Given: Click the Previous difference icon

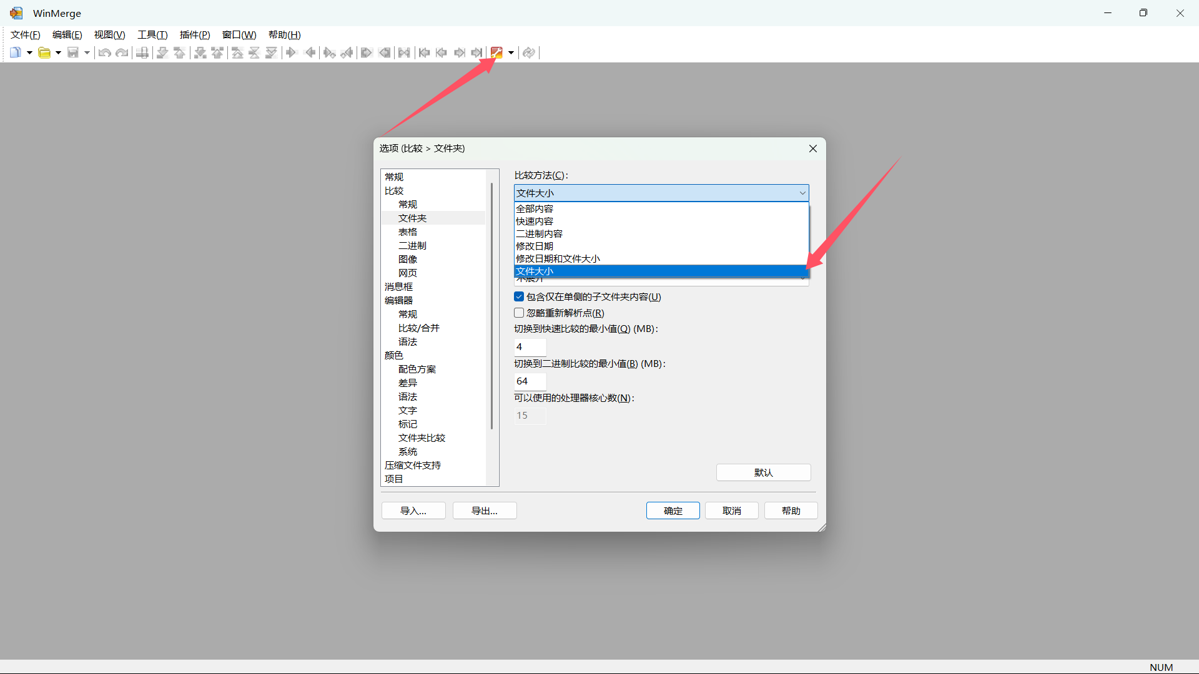Looking at the screenshot, I should pos(180,52).
